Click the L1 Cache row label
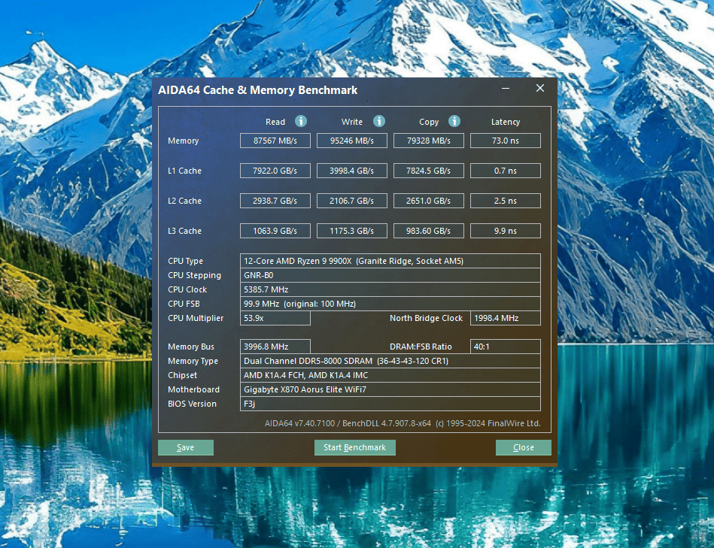 (x=184, y=171)
